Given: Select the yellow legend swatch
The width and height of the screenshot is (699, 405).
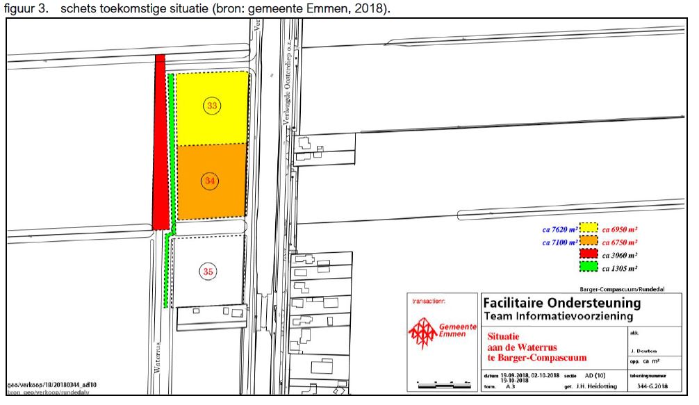Looking at the screenshot, I should pos(589,229).
